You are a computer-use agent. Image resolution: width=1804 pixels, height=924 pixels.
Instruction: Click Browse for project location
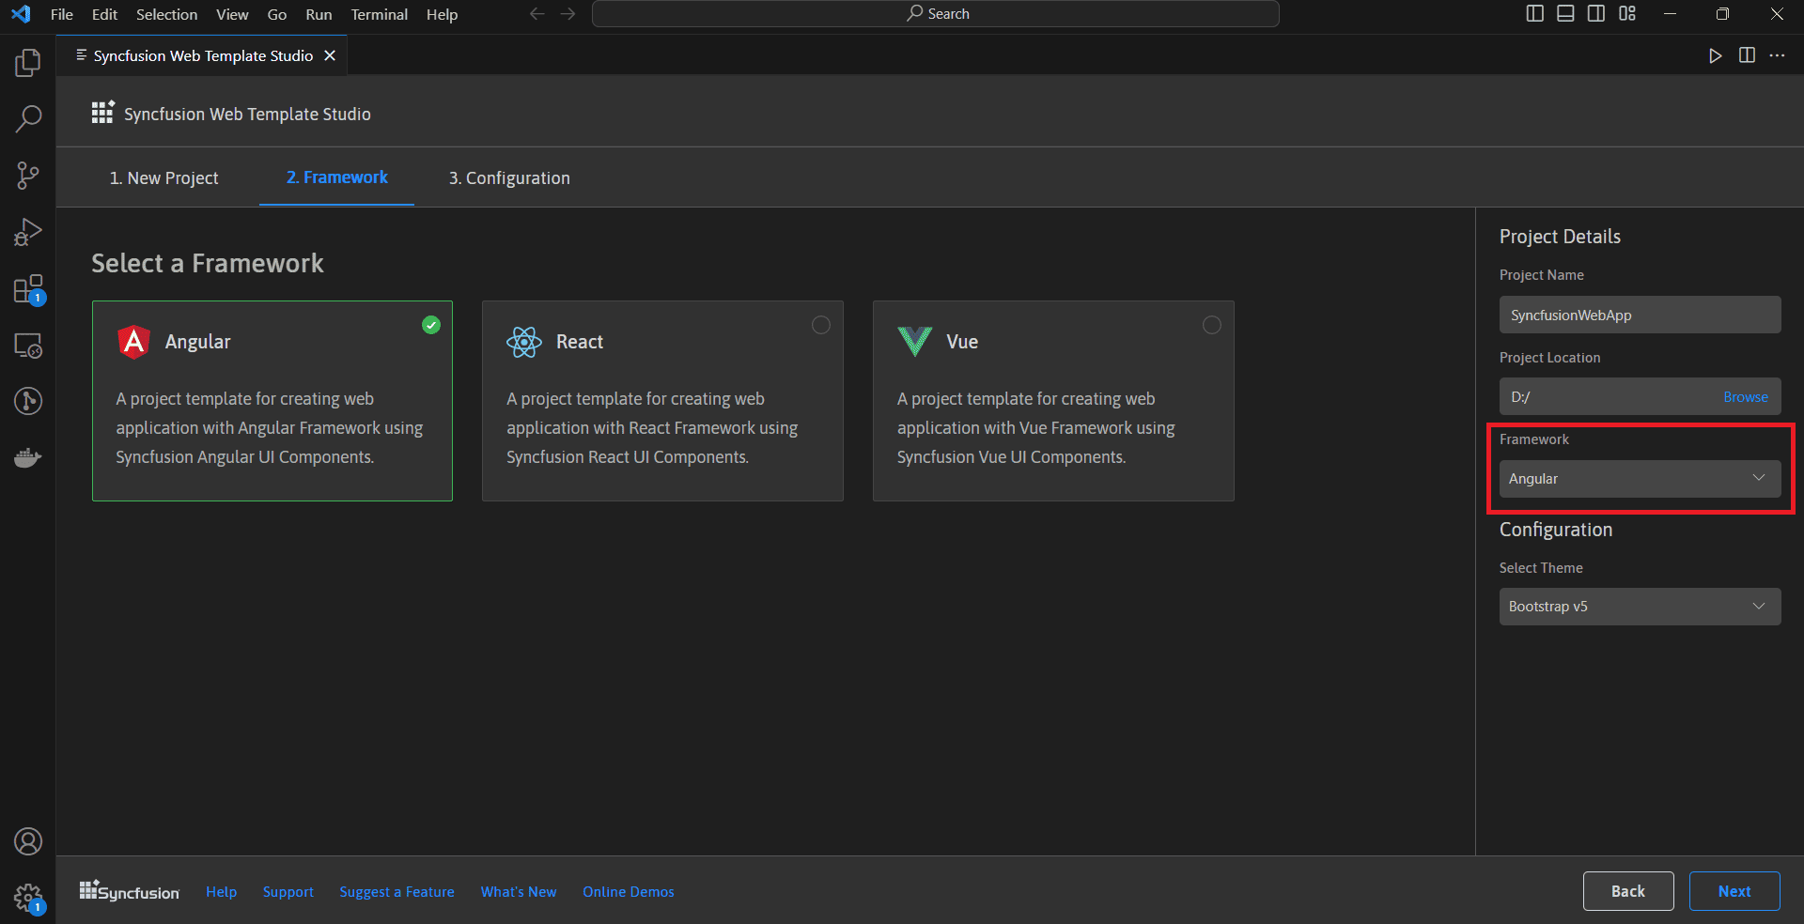coord(1746,397)
